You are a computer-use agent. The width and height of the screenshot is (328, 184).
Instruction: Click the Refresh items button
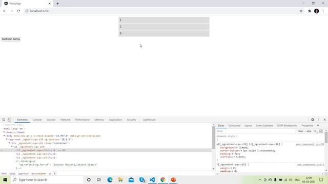click(11, 39)
